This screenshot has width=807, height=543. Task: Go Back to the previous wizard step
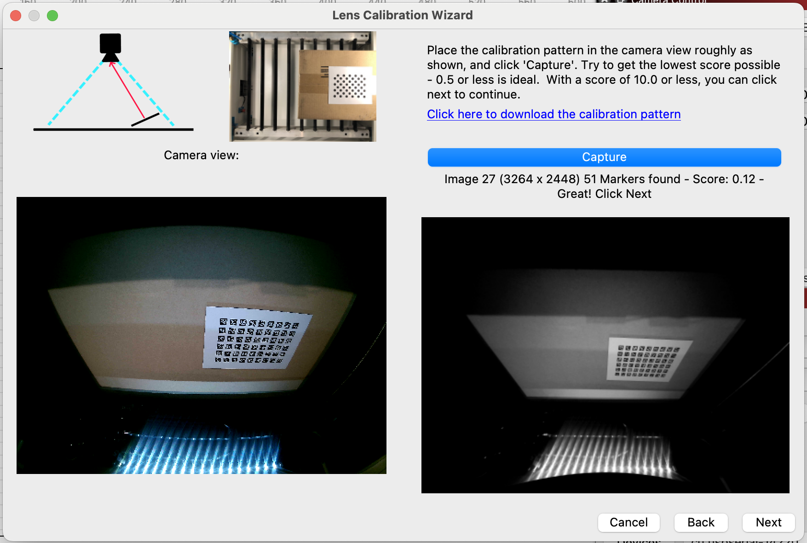click(x=701, y=522)
